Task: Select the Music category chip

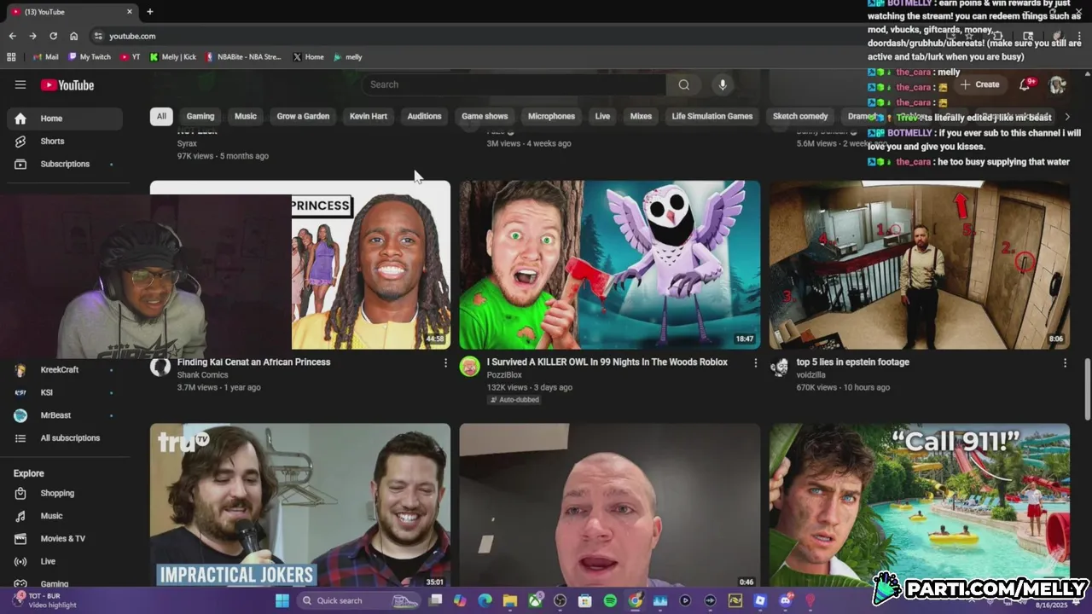Action: pos(246,116)
